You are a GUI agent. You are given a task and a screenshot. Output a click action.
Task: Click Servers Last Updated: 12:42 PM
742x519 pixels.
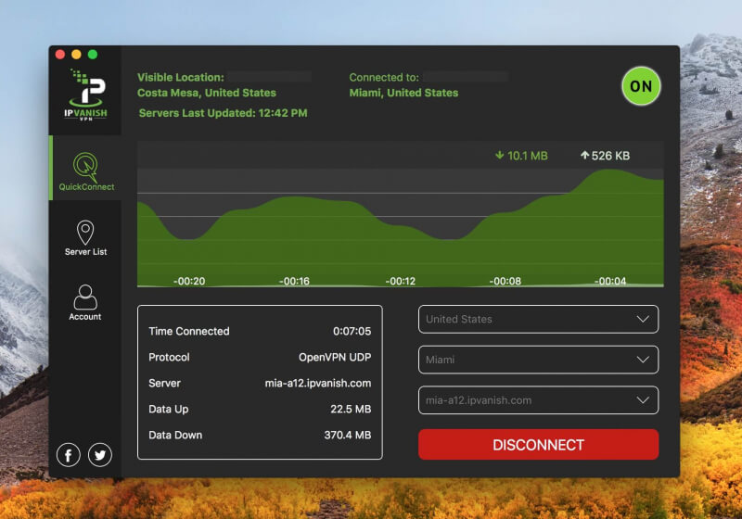223,113
